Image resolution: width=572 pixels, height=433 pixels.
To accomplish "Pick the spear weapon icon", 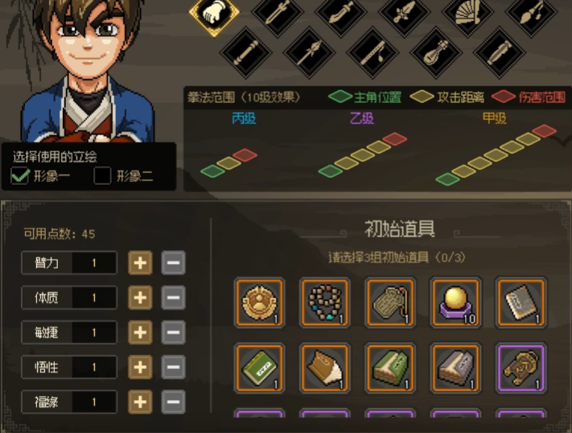I will coord(310,52).
